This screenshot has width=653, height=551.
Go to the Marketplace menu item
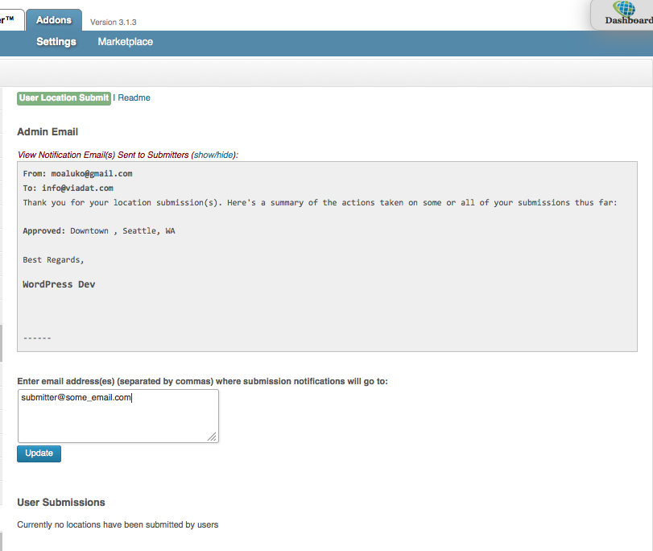click(125, 42)
